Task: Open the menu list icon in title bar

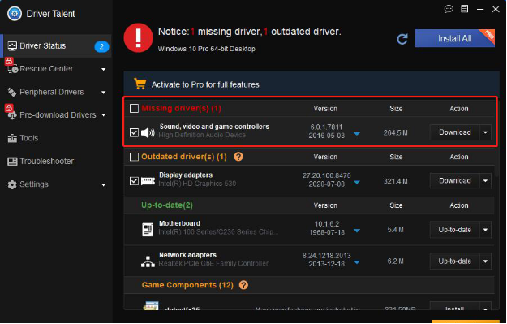Action: (464, 9)
